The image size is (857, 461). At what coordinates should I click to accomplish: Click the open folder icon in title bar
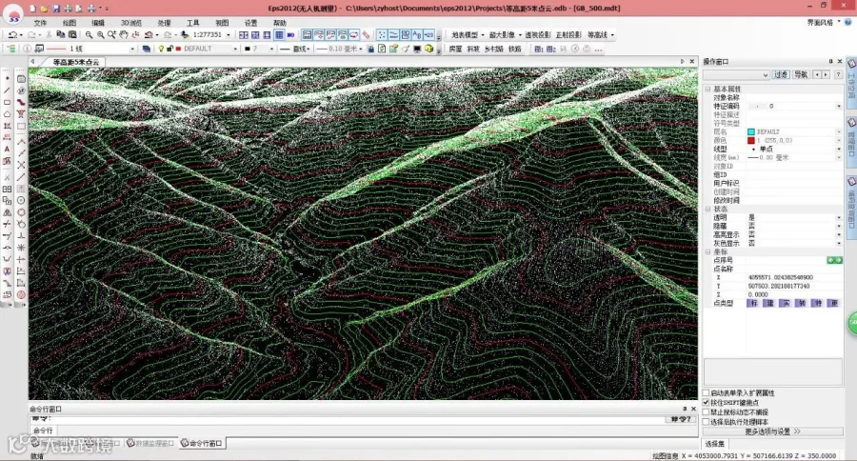(44, 9)
